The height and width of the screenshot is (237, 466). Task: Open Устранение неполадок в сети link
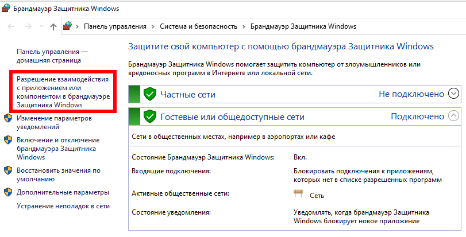pos(63,206)
